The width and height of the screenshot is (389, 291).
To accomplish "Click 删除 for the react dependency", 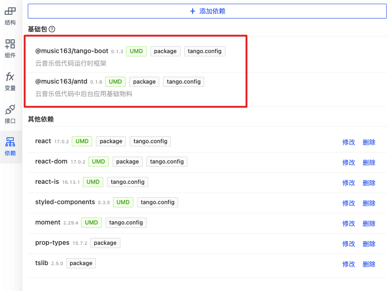I will click(369, 142).
